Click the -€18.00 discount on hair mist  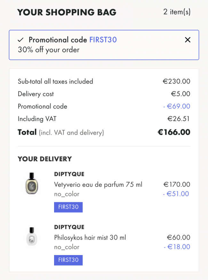pos(177,247)
